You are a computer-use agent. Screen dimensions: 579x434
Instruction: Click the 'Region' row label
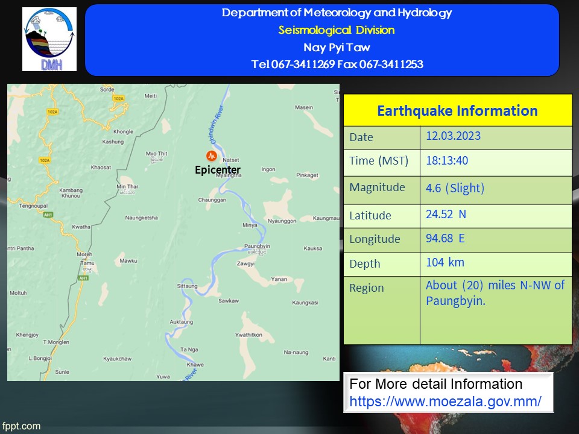pyautogui.click(x=367, y=288)
